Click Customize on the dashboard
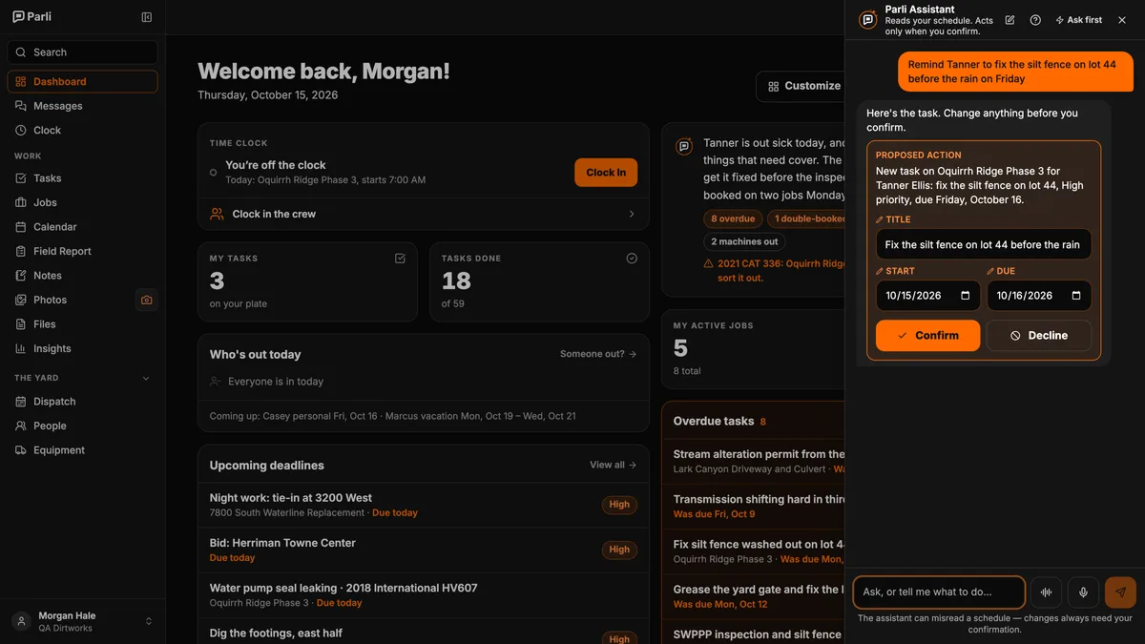This screenshot has height=644, width=1145. click(x=803, y=86)
